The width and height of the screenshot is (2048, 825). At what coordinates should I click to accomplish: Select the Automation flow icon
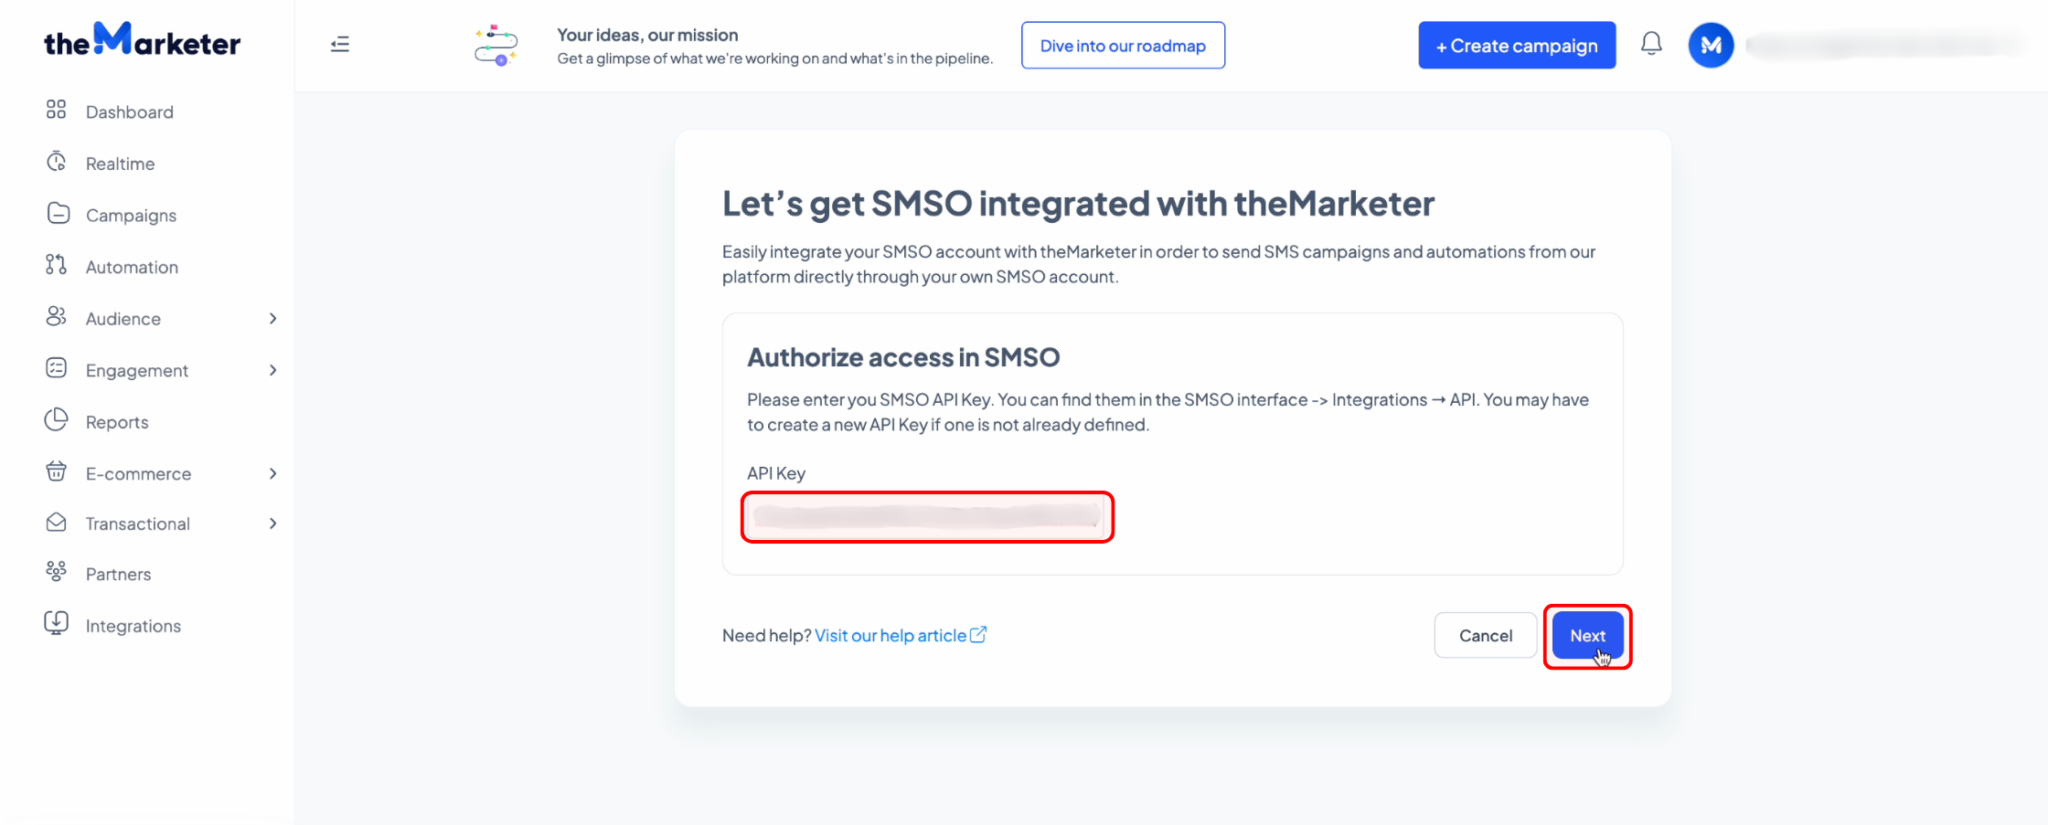tap(56, 265)
